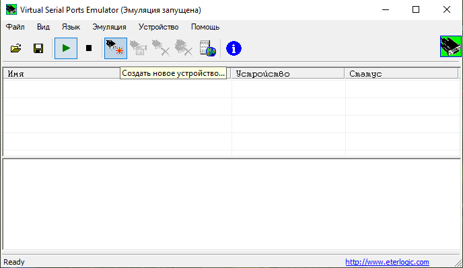Close the Virtual Serial Ports Emulator window
The width and height of the screenshot is (463, 268).
[x=447, y=9]
